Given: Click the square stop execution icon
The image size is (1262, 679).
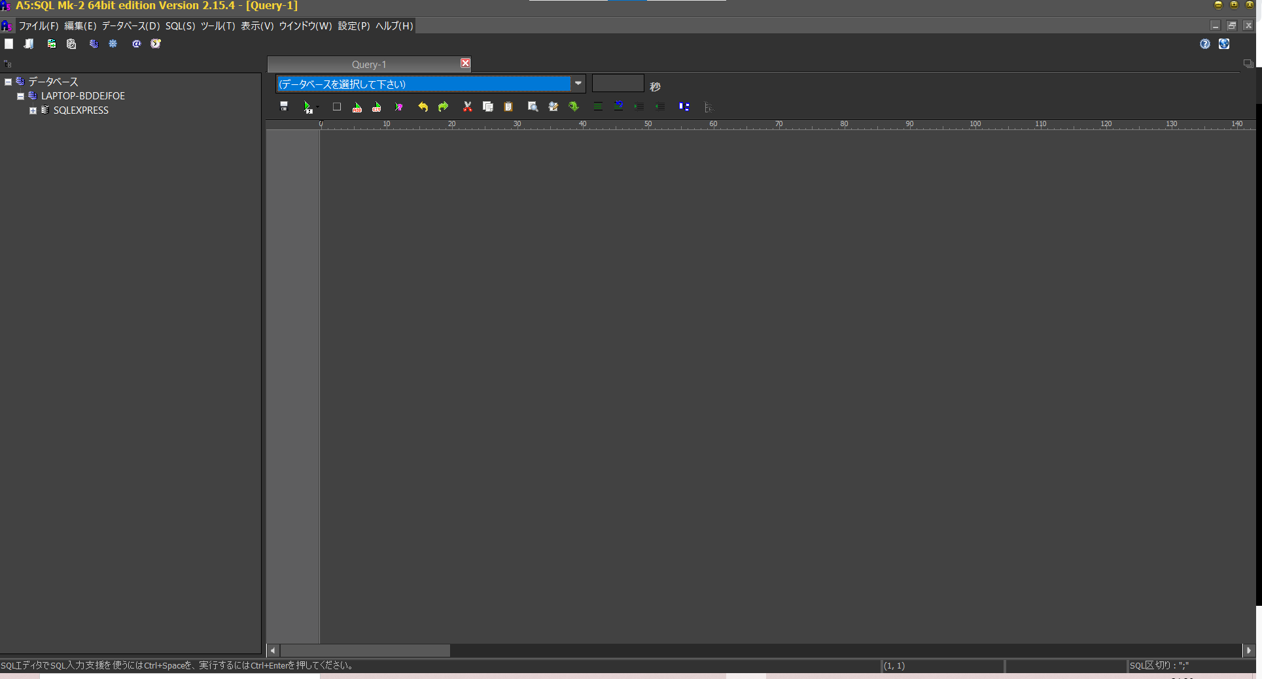Looking at the screenshot, I should pyautogui.click(x=337, y=107).
